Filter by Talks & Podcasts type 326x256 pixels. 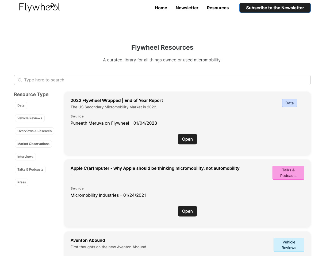tap(30, 170)
